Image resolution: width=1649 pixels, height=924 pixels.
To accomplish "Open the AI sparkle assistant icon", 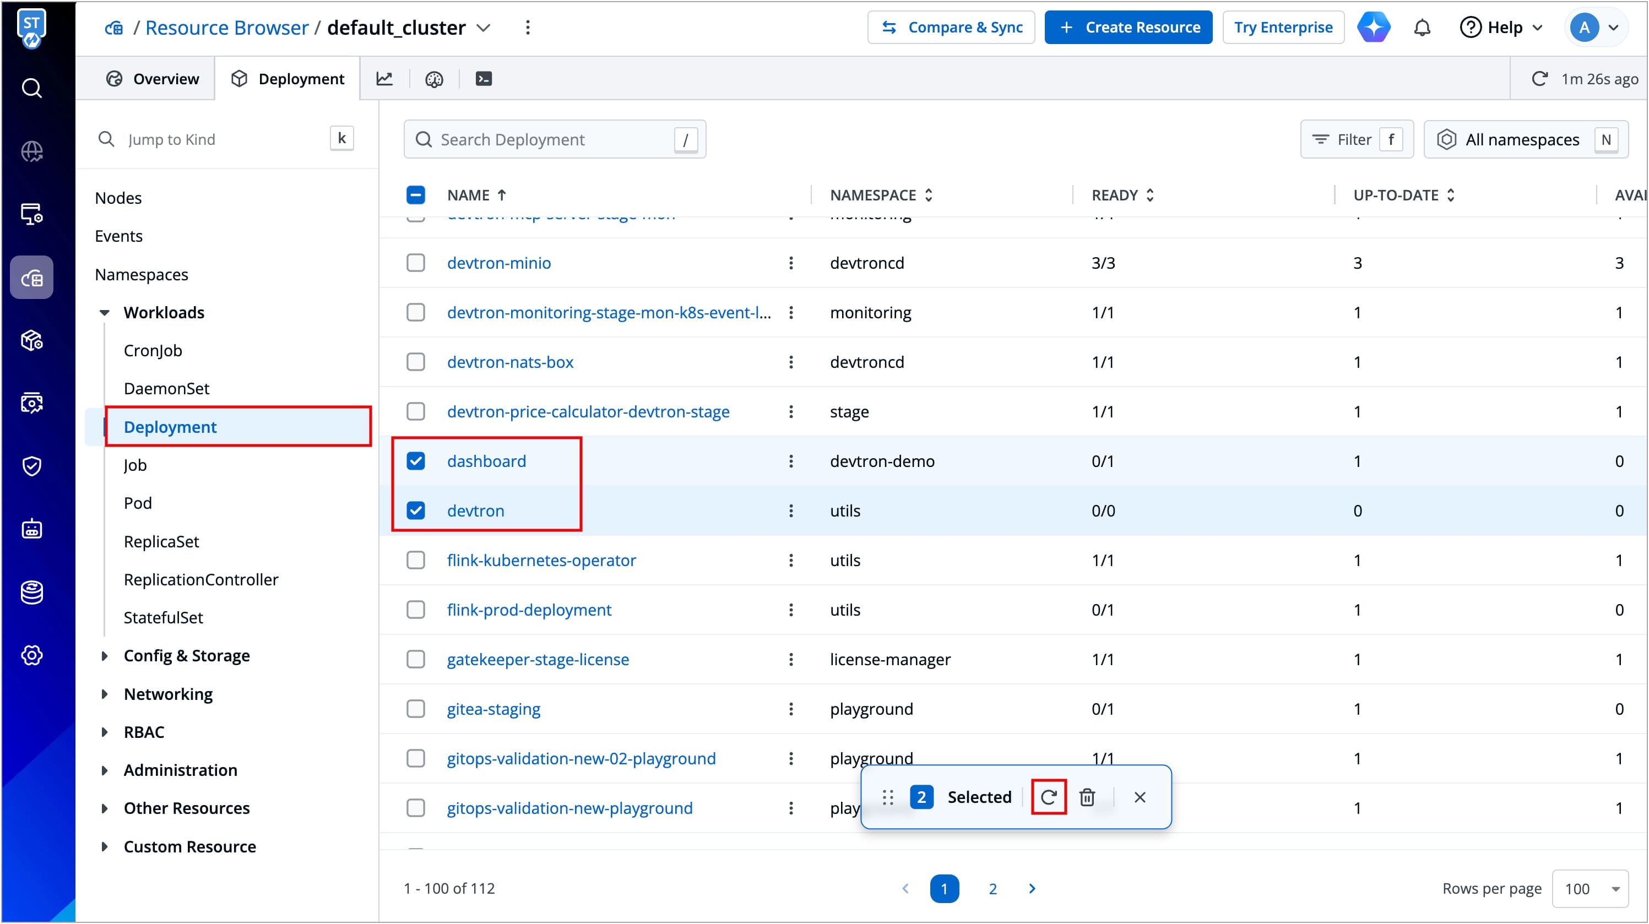I will tap(1374, 28).
